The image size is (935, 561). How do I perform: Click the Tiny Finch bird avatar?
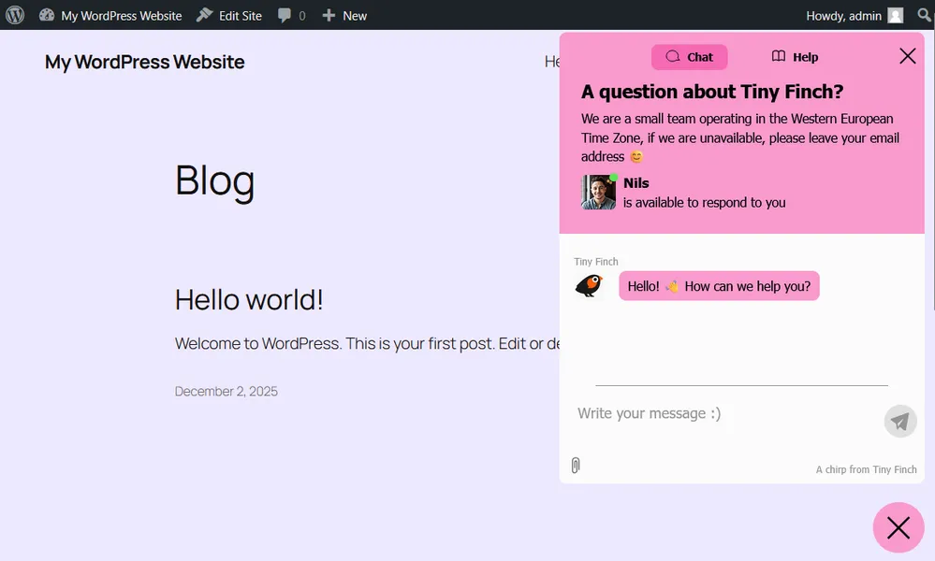(x=589, y=285)
